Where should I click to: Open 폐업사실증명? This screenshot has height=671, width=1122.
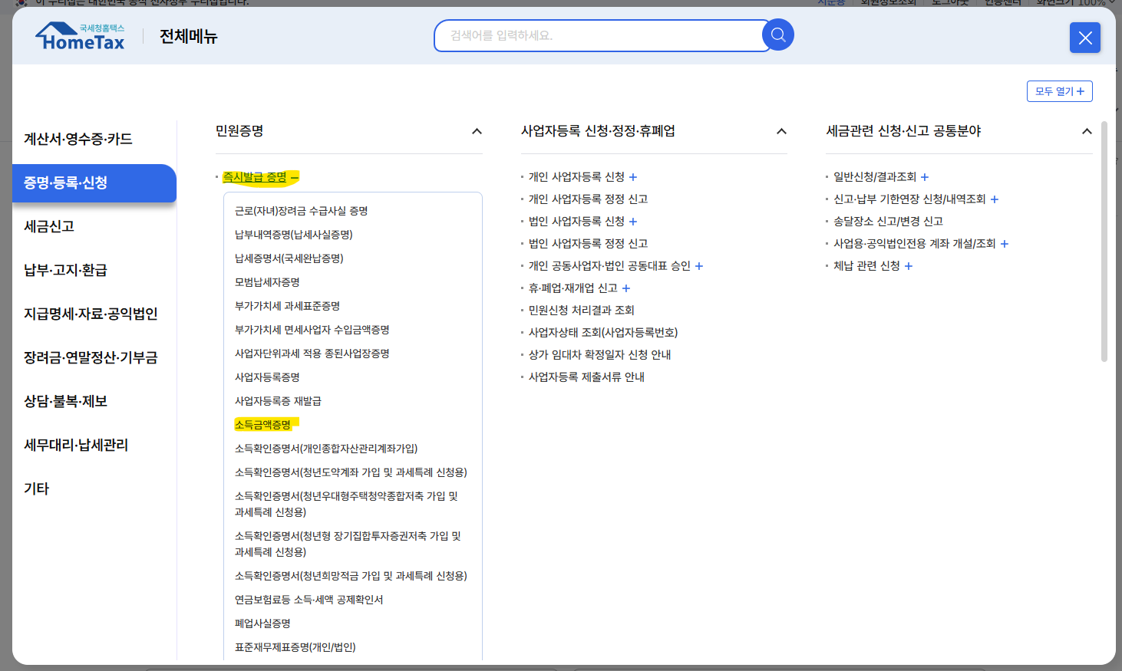click(x=262, y=623)
